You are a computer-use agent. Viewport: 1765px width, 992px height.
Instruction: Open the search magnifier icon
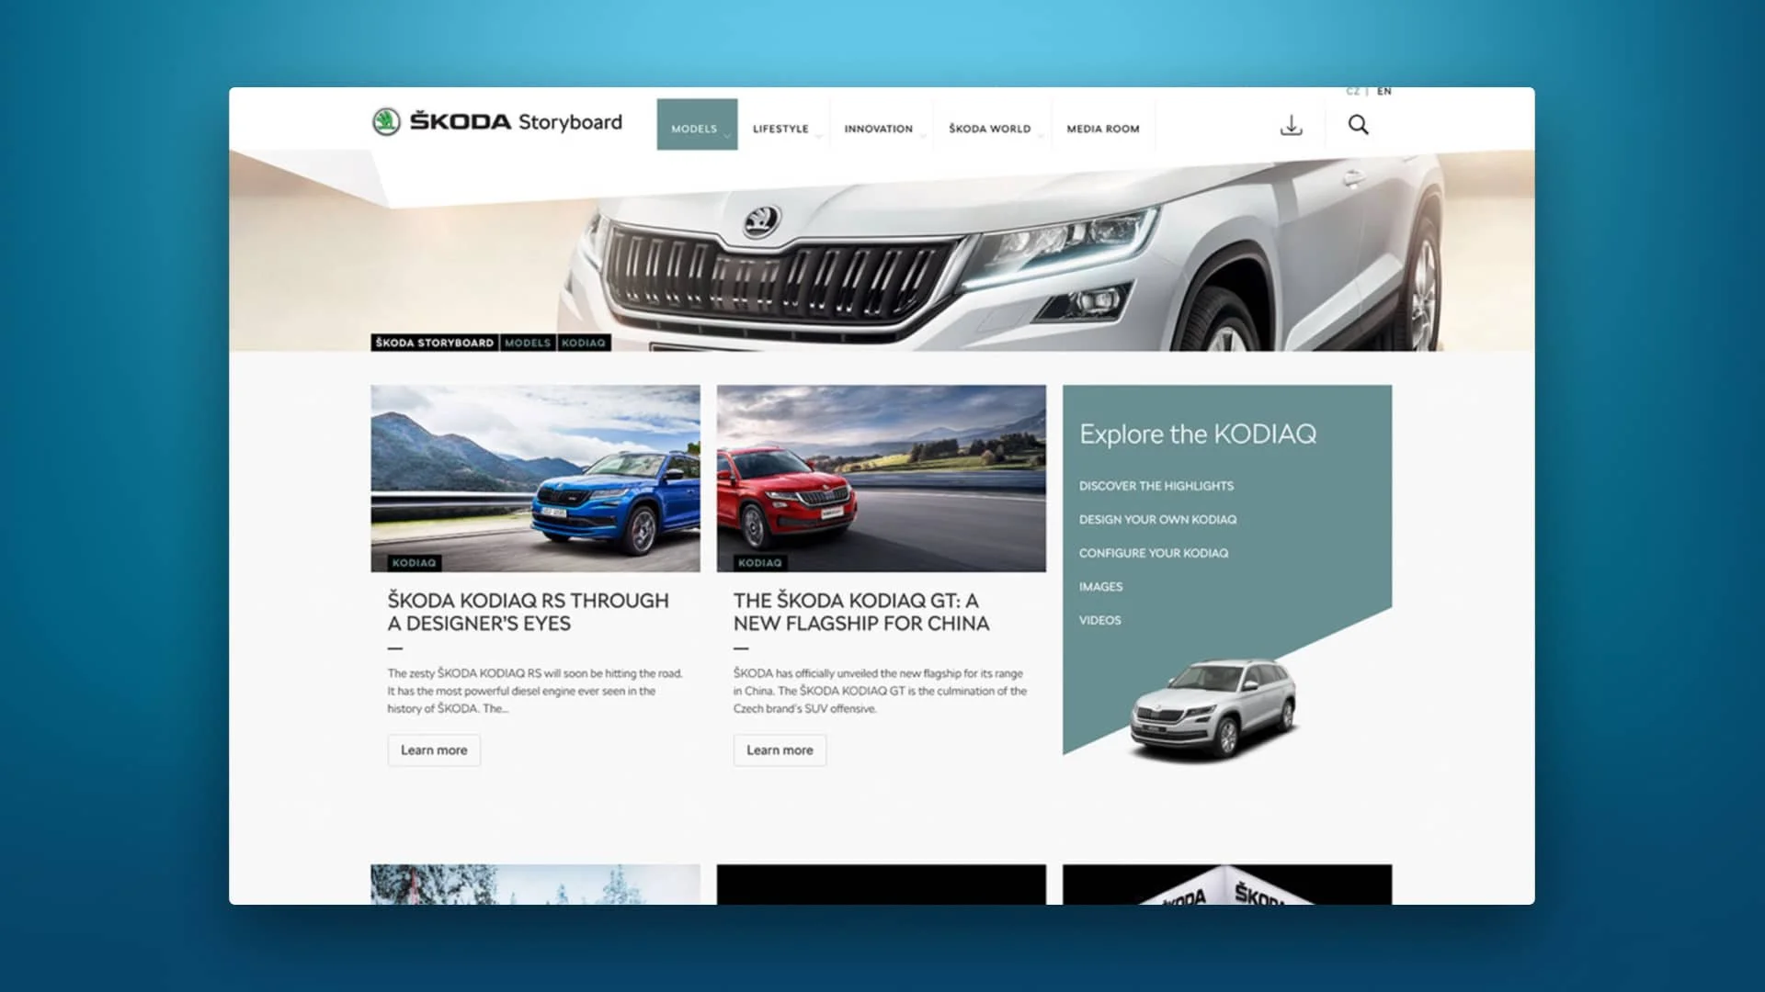point(1359,125)
